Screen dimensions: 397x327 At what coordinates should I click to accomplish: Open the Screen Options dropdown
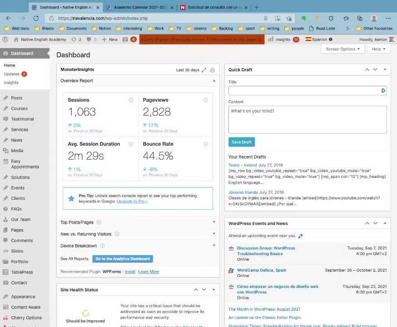click(x=343, y=49)
